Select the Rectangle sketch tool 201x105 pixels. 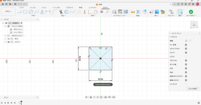tap(25, 12)
